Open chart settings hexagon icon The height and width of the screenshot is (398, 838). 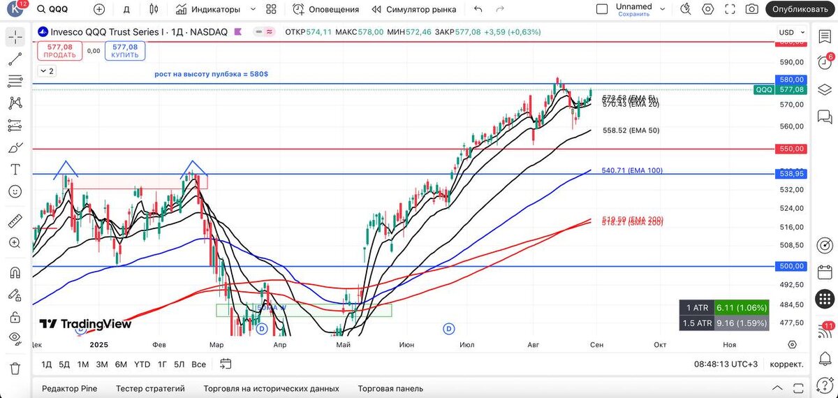tap(708, 10)
